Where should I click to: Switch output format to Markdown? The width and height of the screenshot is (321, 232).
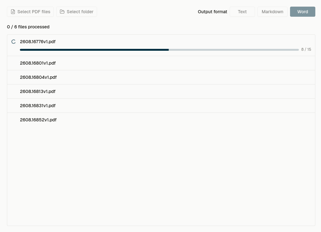point(272,12)
